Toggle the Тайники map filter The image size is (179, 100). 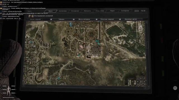(x=61, y=19)
